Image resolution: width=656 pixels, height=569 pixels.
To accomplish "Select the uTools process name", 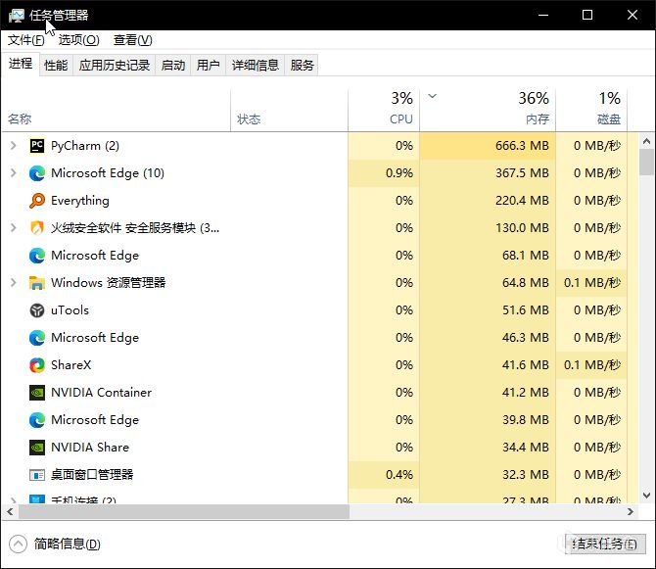I will click(70, 310).
